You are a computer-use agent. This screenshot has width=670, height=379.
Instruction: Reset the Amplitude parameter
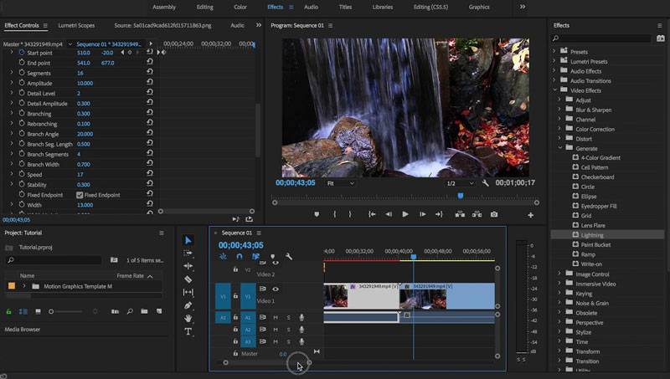point(149,84)
